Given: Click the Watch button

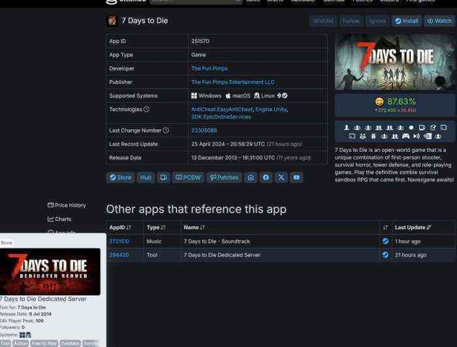Looking at the screenshot, I should (x=439, y=21).
